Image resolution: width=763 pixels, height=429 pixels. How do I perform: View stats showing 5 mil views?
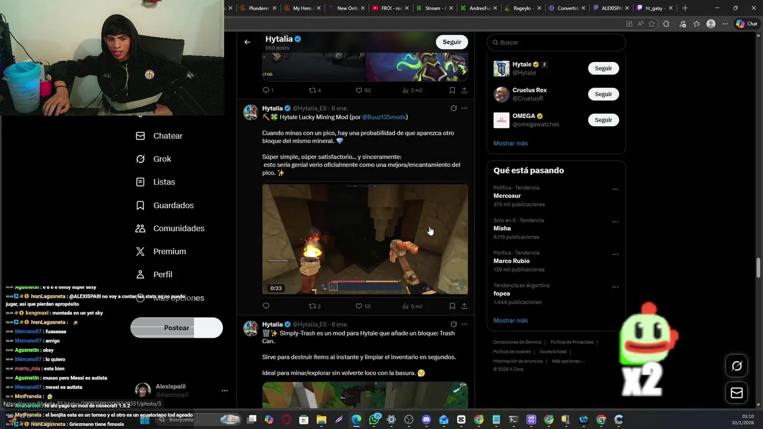412,306
